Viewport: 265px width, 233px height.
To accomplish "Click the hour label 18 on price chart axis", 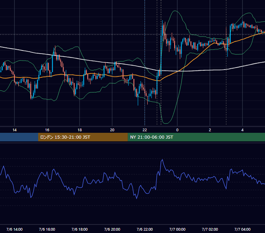I will [x=79, y=130].
